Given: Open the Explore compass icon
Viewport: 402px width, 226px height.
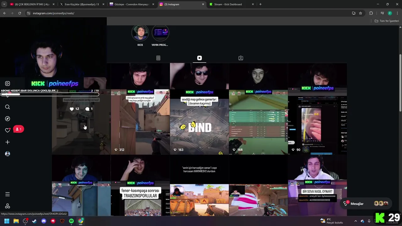Looking at the screenshot, I should pos(8,119).
